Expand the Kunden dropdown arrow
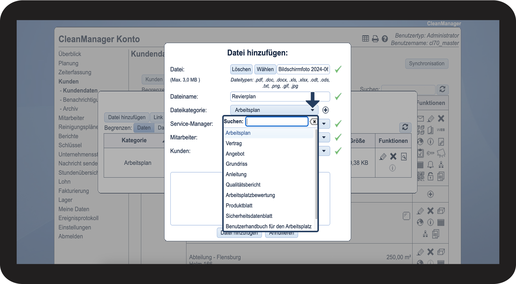The image size is (516, 284). (324, 151)
